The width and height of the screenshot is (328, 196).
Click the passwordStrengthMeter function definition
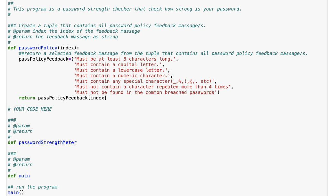(x=42, y=142)
